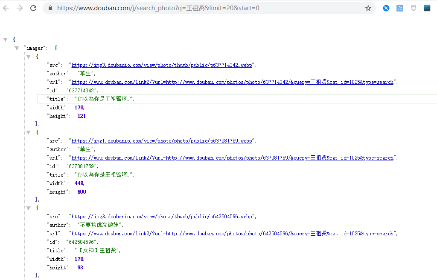Select the "images" key
The height and width of the screenshot is (280, 437).
coord(35,48)
